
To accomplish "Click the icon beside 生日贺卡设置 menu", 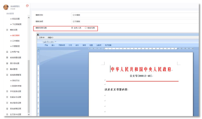I will [7, 114].
